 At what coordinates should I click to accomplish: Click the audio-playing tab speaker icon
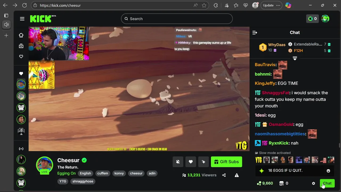tap(6, 25)
